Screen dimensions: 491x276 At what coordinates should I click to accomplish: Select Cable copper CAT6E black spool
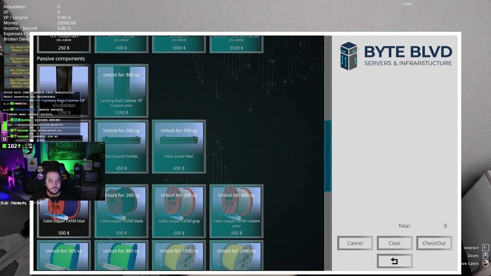121,211
